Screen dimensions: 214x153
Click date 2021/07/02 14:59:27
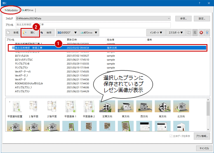[78, 56]
